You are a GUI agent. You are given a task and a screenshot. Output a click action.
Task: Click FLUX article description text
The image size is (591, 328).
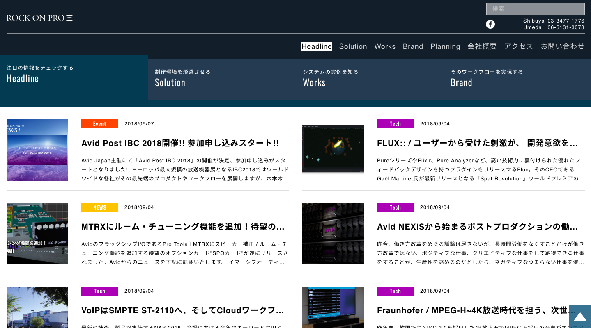click(481, 169)
